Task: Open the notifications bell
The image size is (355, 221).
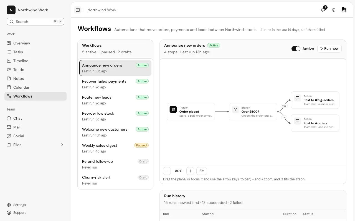Action: 323,10
